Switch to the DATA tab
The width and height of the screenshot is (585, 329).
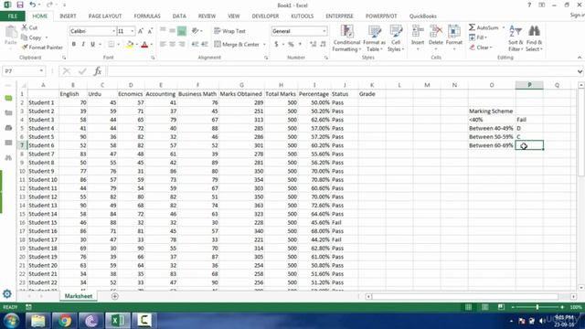click(179, 16)
